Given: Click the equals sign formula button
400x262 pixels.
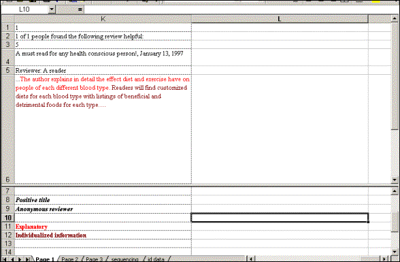Looking at the screenshot, I should pyautogui.click(x=80, y=10).
